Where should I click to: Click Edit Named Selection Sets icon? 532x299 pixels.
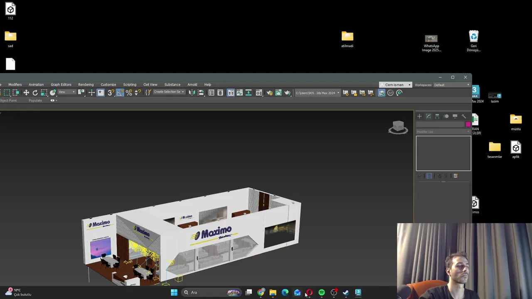[148, 93]
